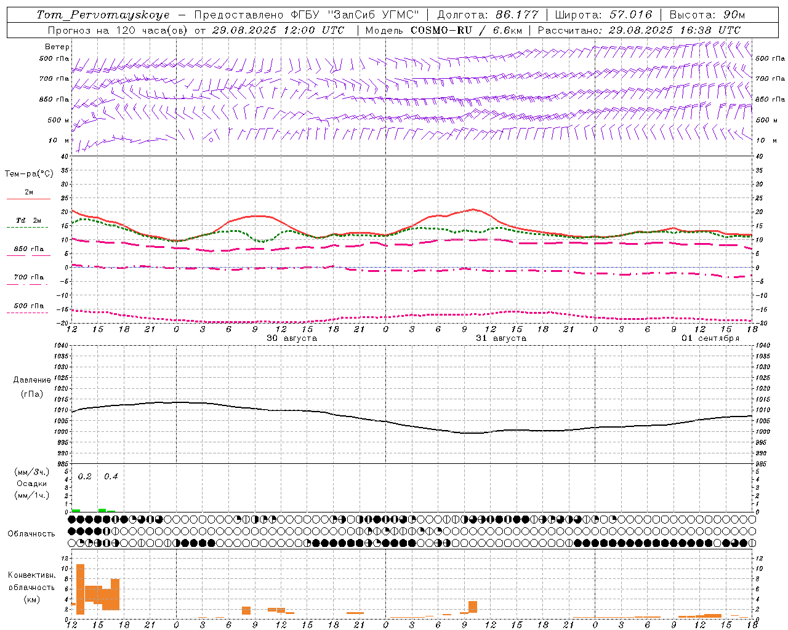This screenshot has width=788, height=630.
Task: Click the computed time 29.08.2025 16:38 UTC
Action: (x=675, y=30)
